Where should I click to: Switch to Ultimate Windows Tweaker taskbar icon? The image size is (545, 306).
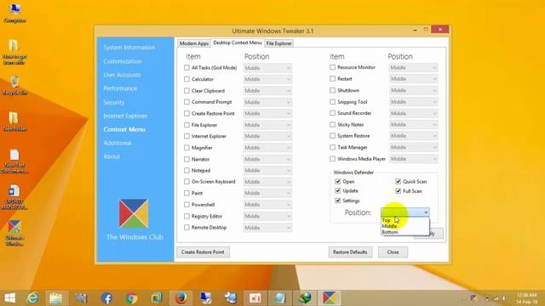coord(330,297)
